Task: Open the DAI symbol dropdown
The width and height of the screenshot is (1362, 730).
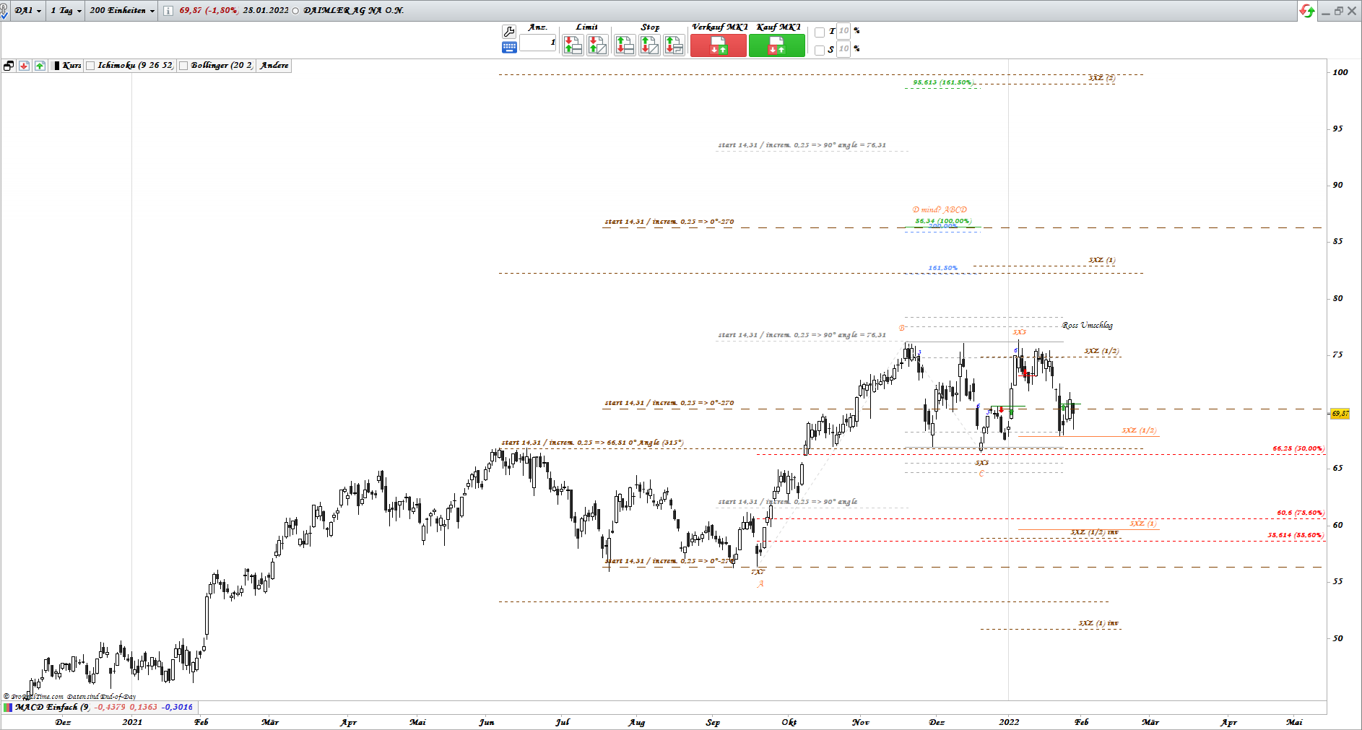Action: pos(28,11)
